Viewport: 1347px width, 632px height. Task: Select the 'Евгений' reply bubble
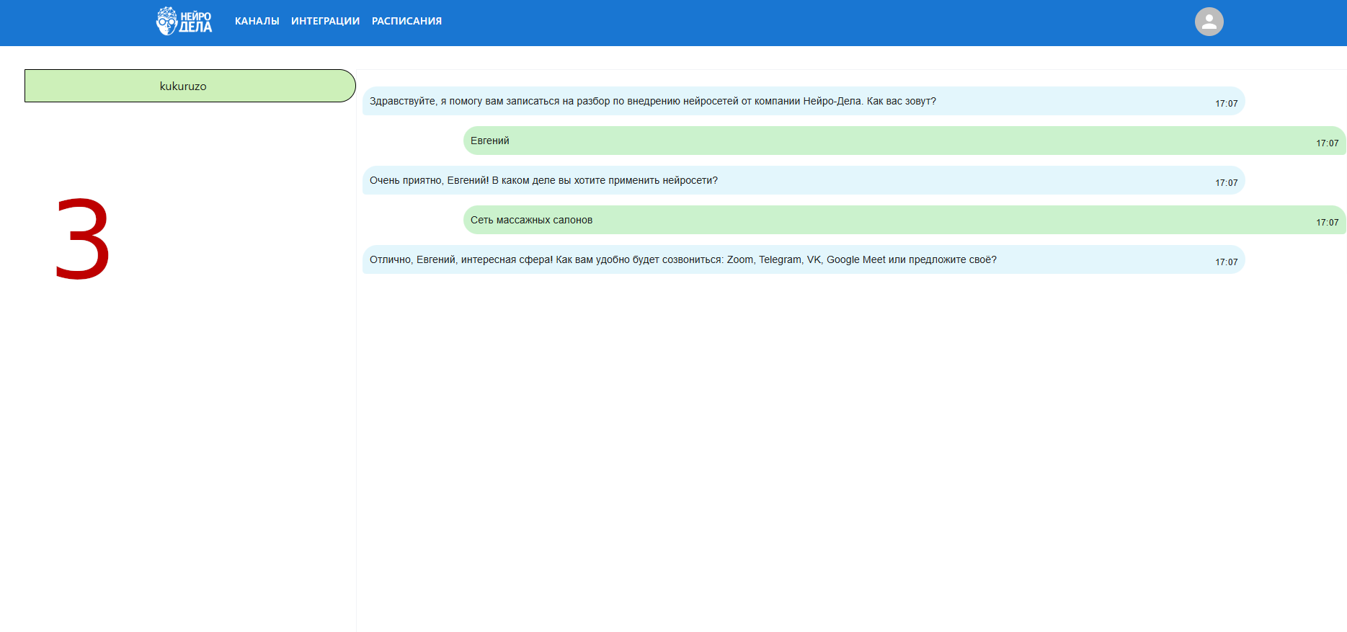point(904,141)
